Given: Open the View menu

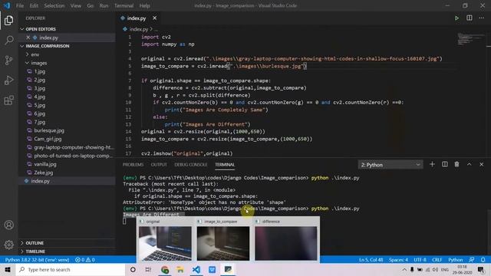Looking at the screenshot, I should tap(75, 5).
